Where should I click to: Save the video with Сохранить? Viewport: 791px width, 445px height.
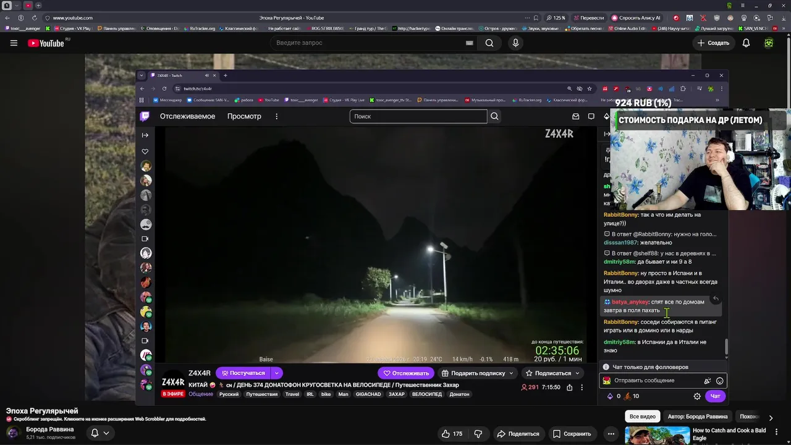(x=572, y=434)
